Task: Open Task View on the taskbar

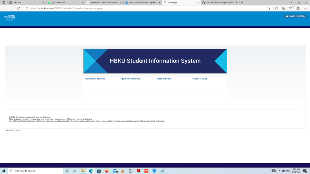Action: pyautogui.click(x=75, y=171)
